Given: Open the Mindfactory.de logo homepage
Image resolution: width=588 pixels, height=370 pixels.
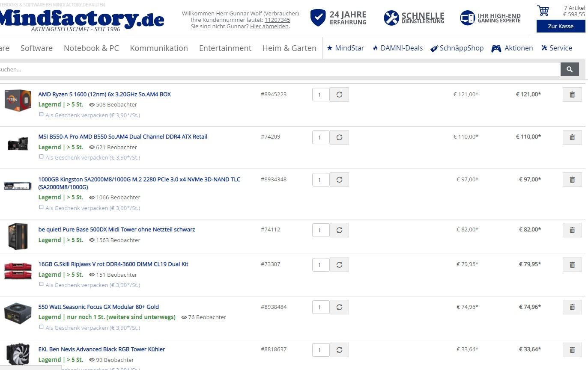Looking at the screenshot, I should pyautogui.click(x=82, y=20).
